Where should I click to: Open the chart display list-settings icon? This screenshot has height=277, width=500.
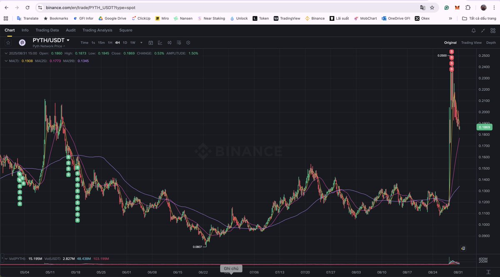coord(179,42)
